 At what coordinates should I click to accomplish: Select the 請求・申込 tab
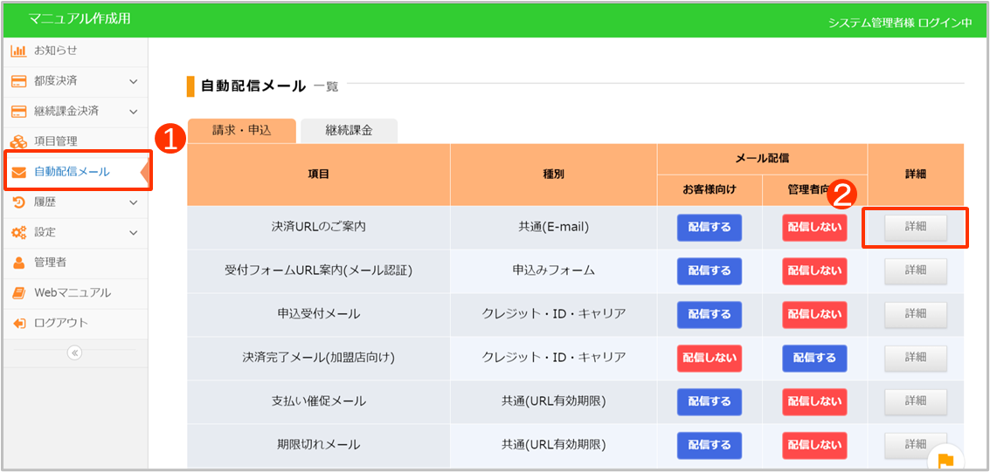[242, 131]
